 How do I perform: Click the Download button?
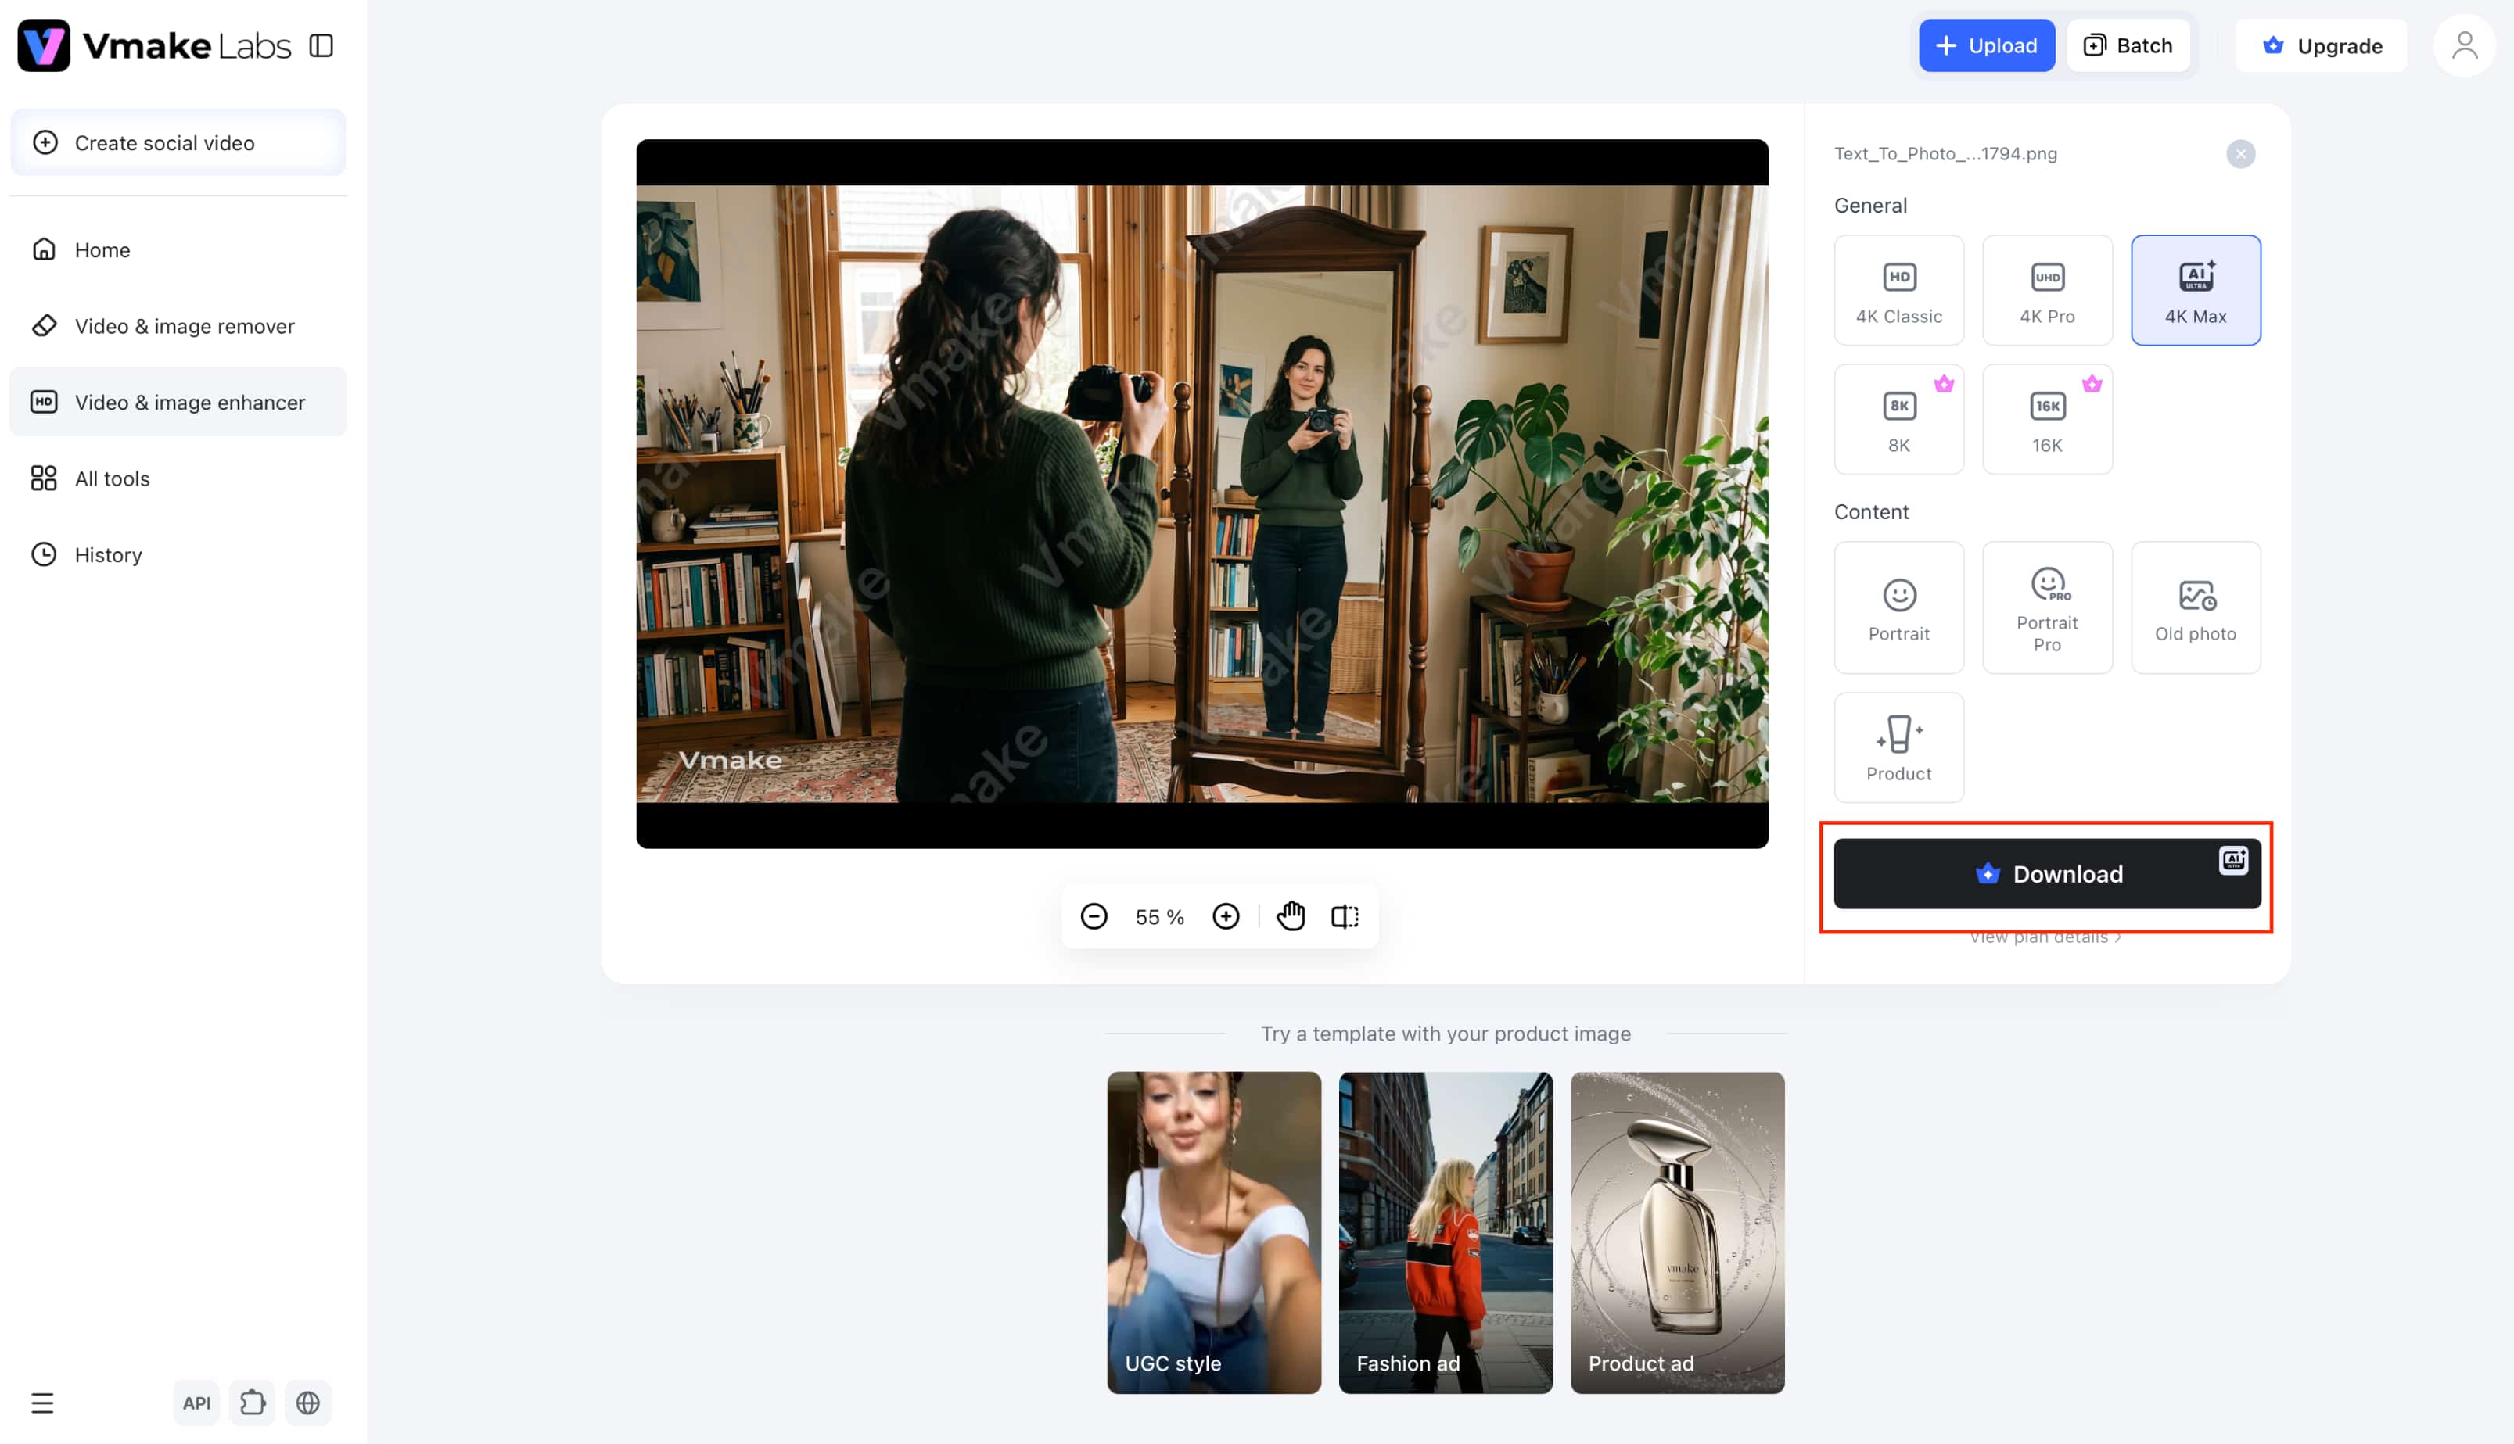coord(2047,874)
